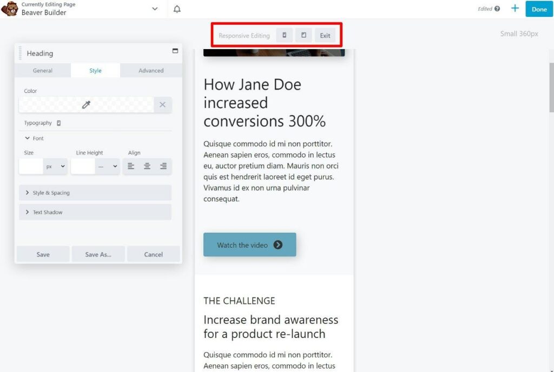Screen dimensions: 554x372
Task: Open the Currently Editing Page dropdown chevron
Action: (x=155, y=9)
